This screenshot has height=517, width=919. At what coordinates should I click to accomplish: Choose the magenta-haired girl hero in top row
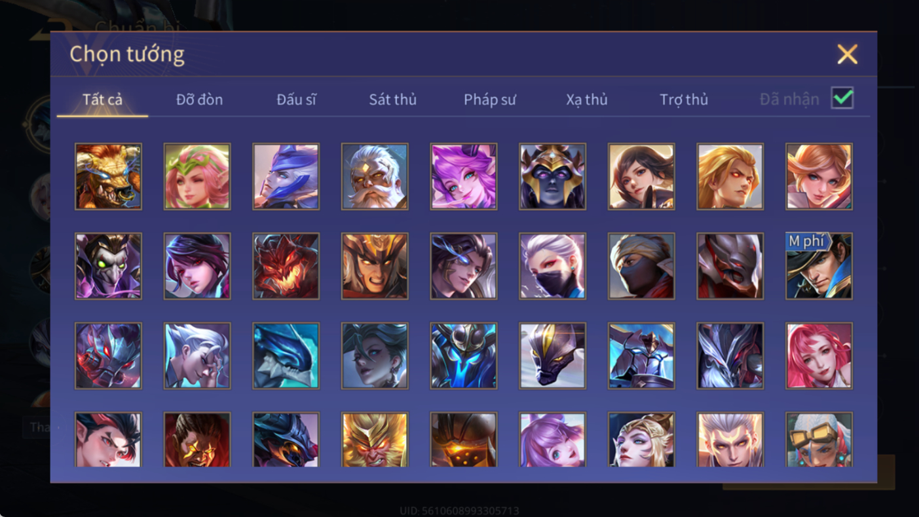point(464,177)
